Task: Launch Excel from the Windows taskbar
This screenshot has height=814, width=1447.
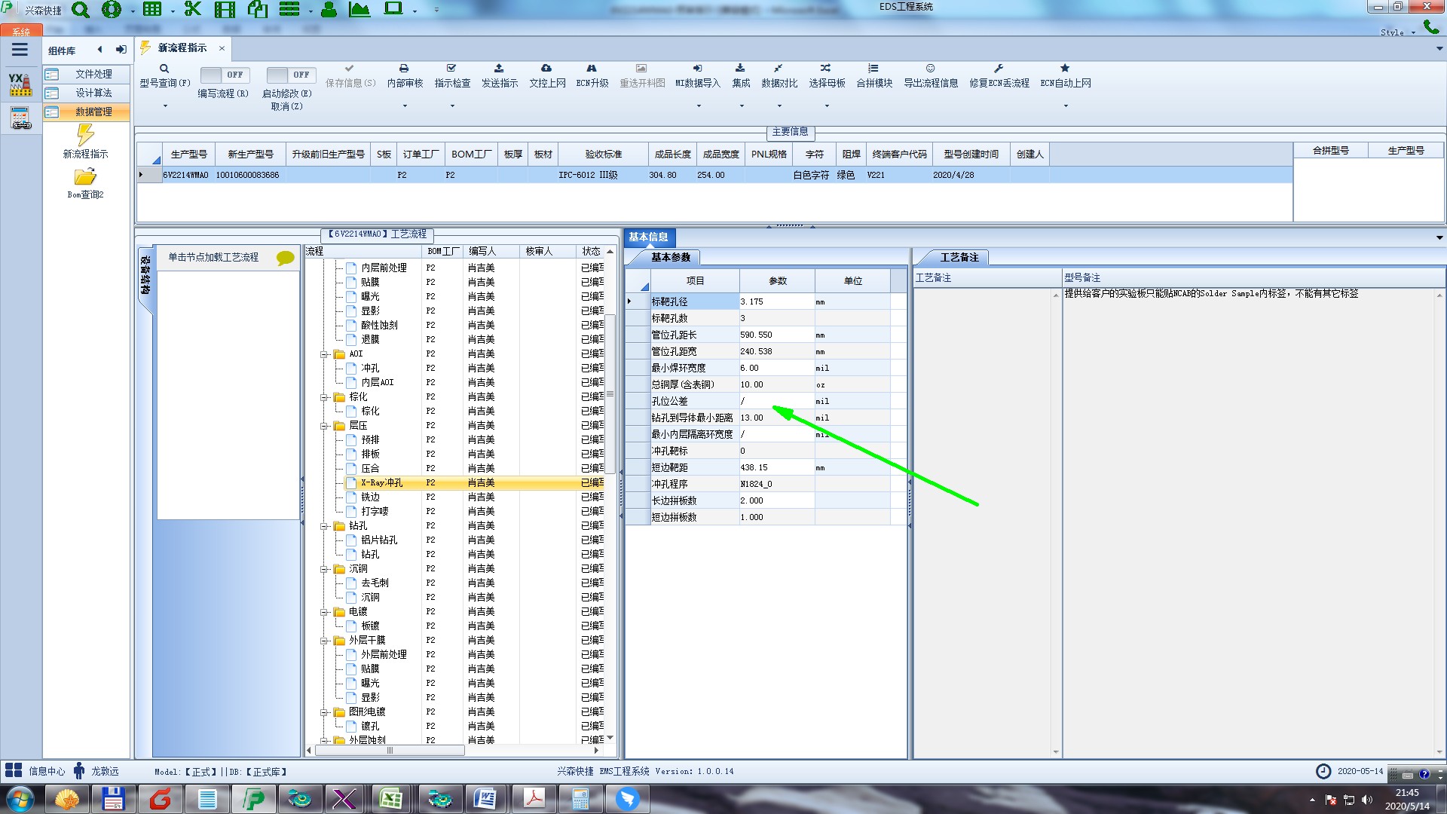Action: point(391,798)
